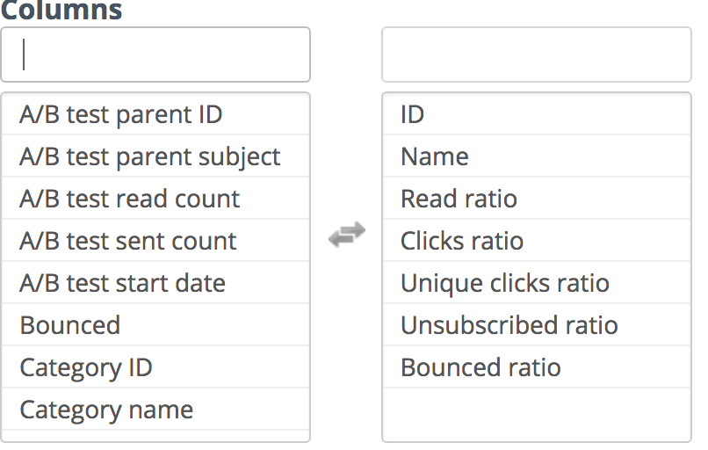708x450 pixels.
Task: Select 'A/B test start date' column
Action: coord(155,283)
